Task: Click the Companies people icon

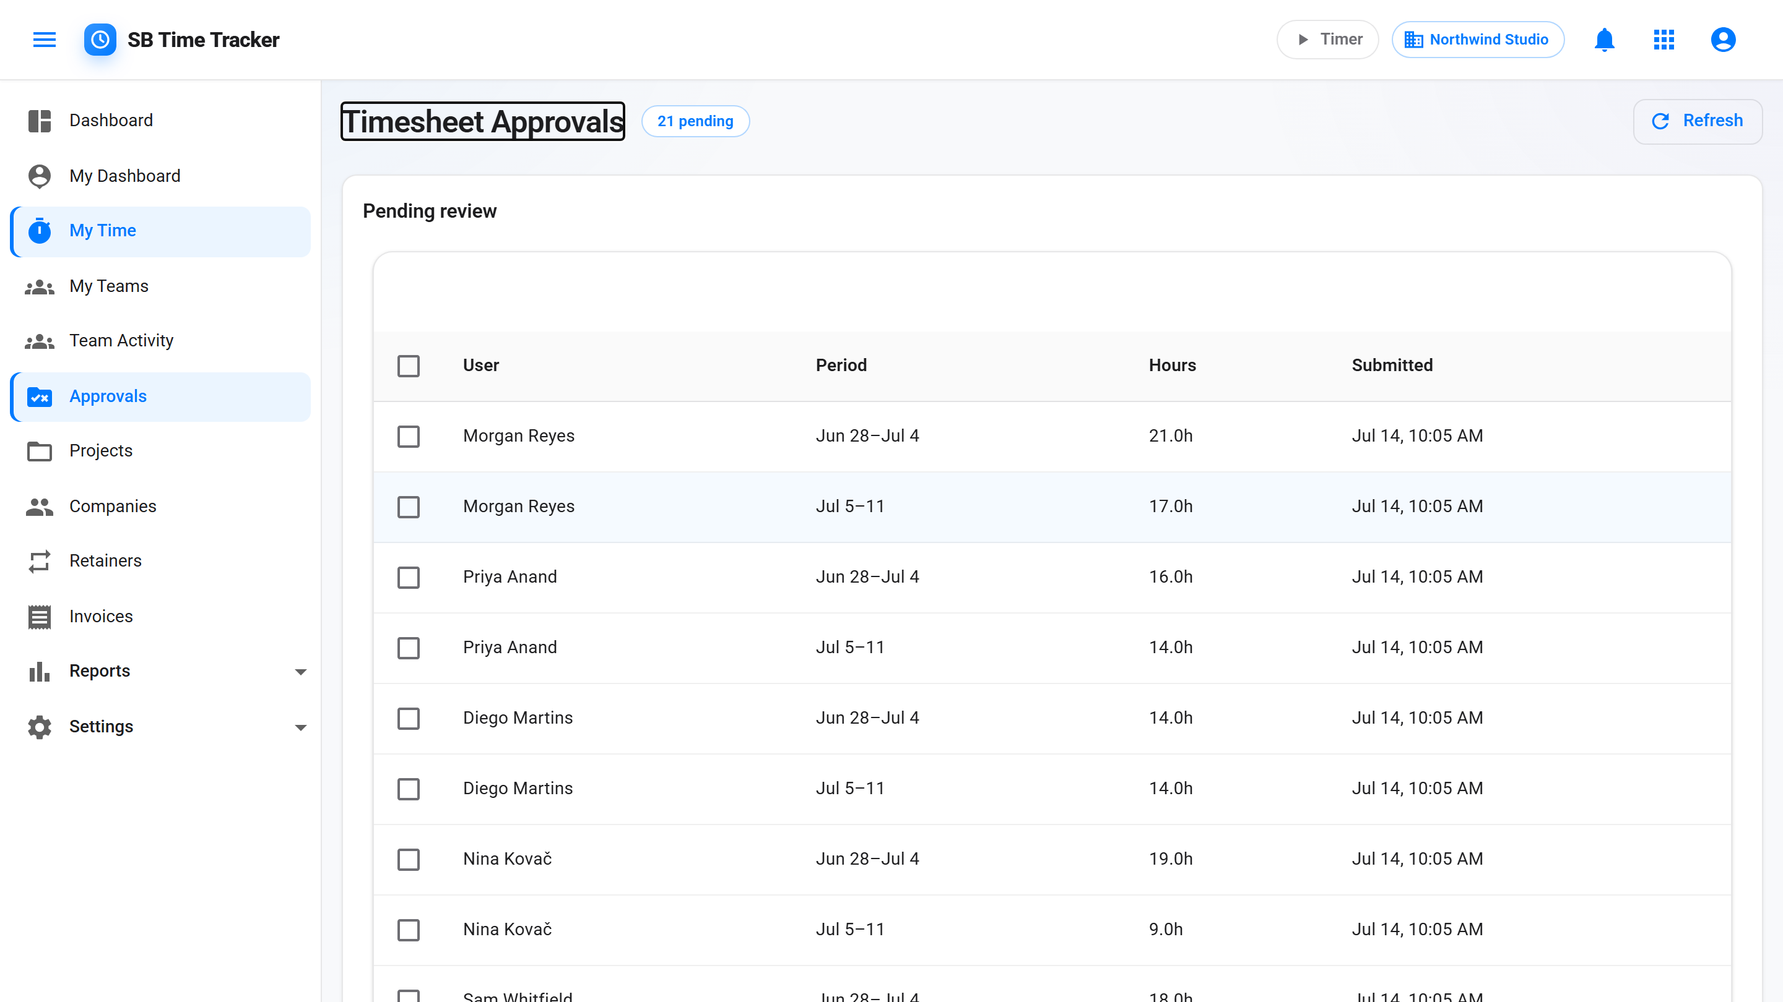Action: [40, 507]
